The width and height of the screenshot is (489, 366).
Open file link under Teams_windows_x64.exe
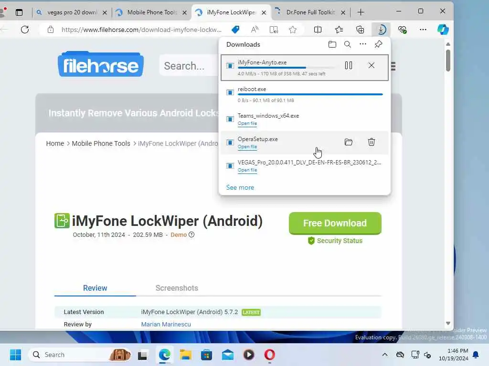click(247, 123)
